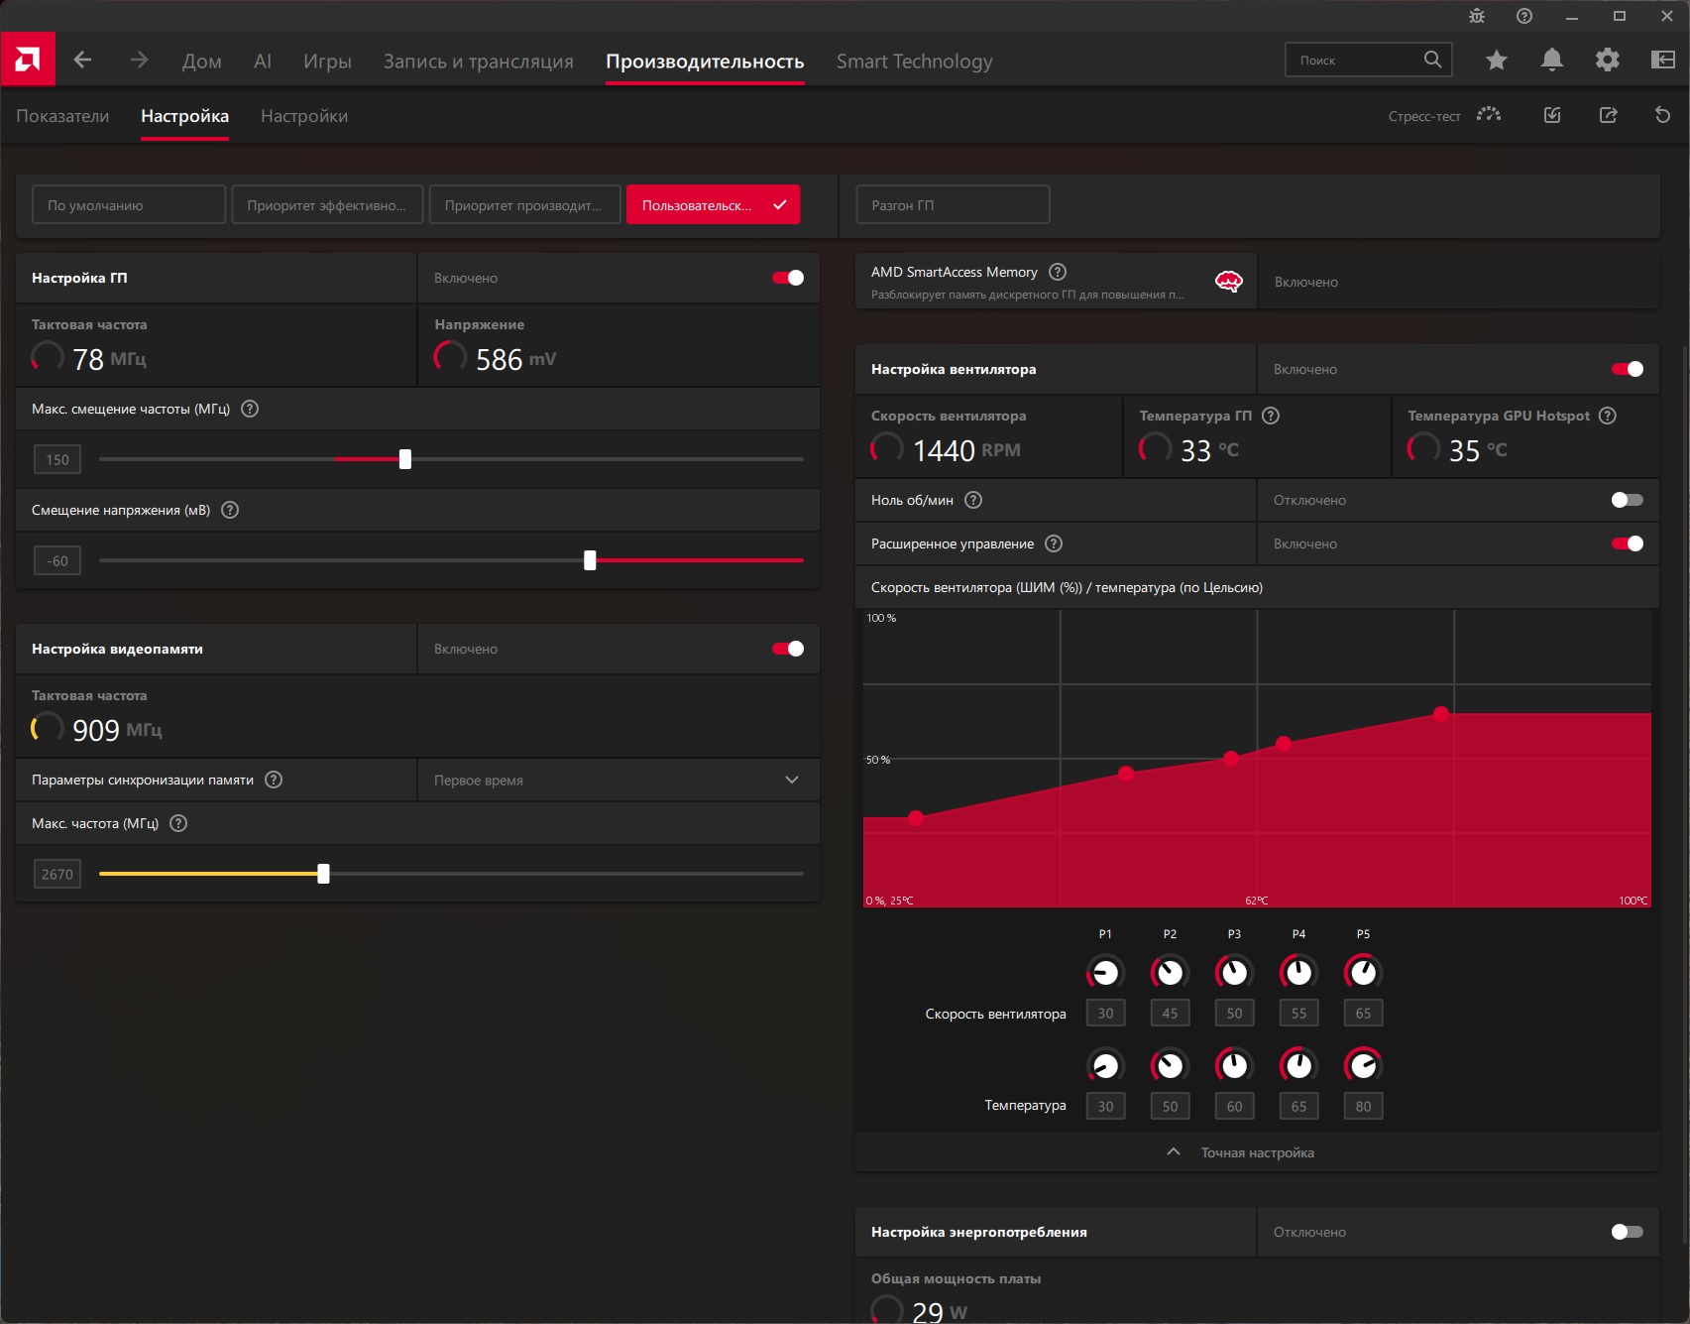Click the export profile share icon

(x=1609, y=115)
